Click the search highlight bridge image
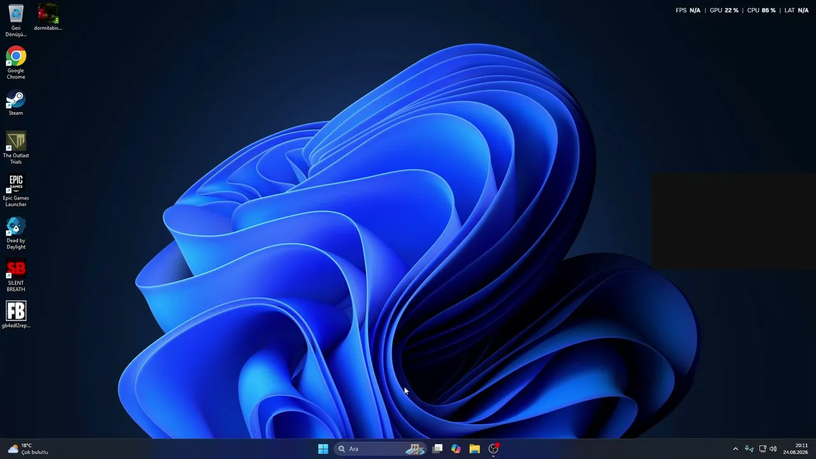The height and width of the screenshot is (459, 816). (415, 449)
